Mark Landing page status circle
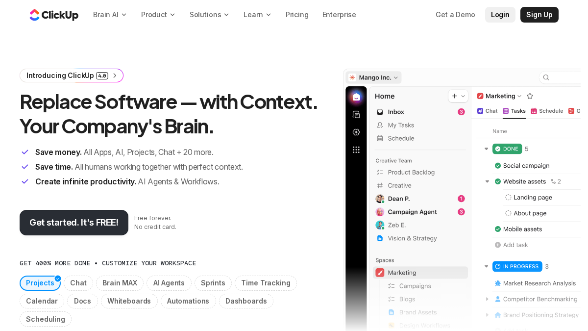 tap(508, 197)
